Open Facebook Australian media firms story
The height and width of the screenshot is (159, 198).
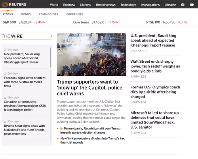click(25, 82)
